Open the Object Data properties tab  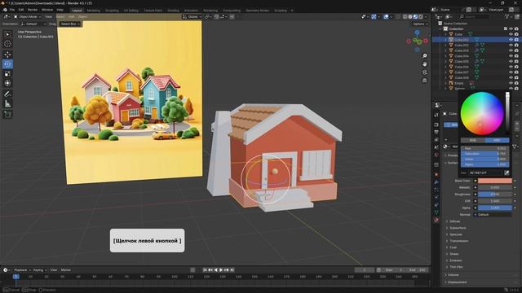(x=436, y=212)
